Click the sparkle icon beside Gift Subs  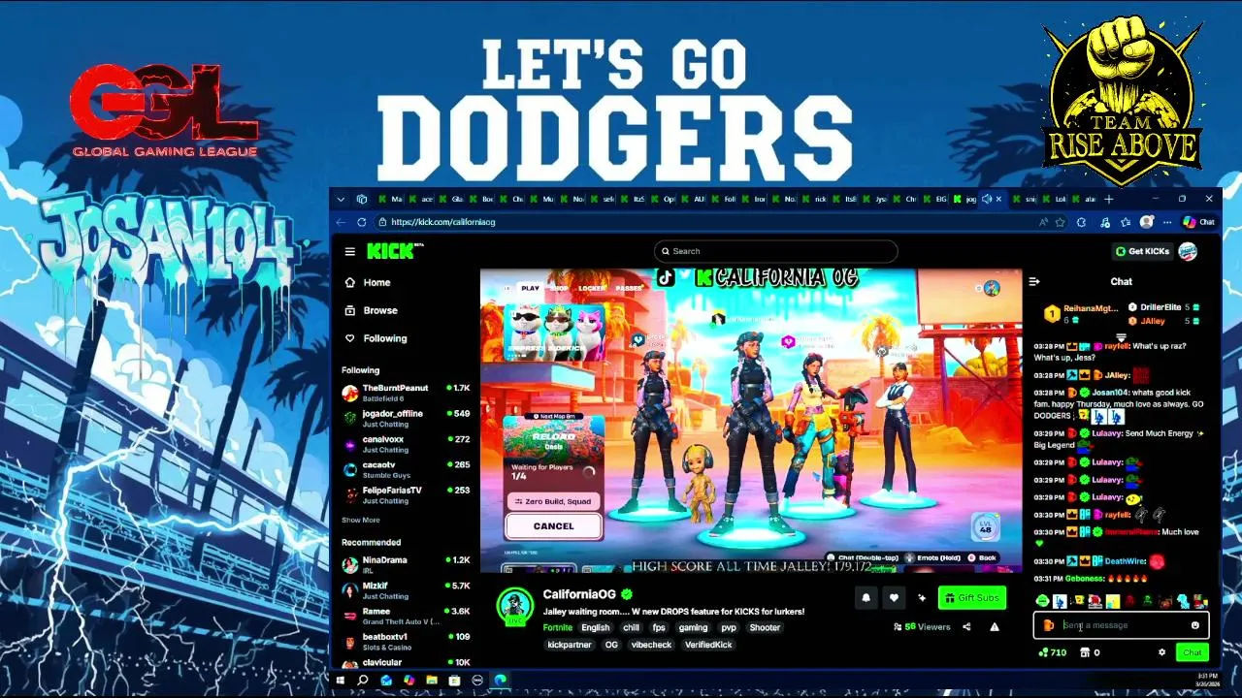pos(922,598)
